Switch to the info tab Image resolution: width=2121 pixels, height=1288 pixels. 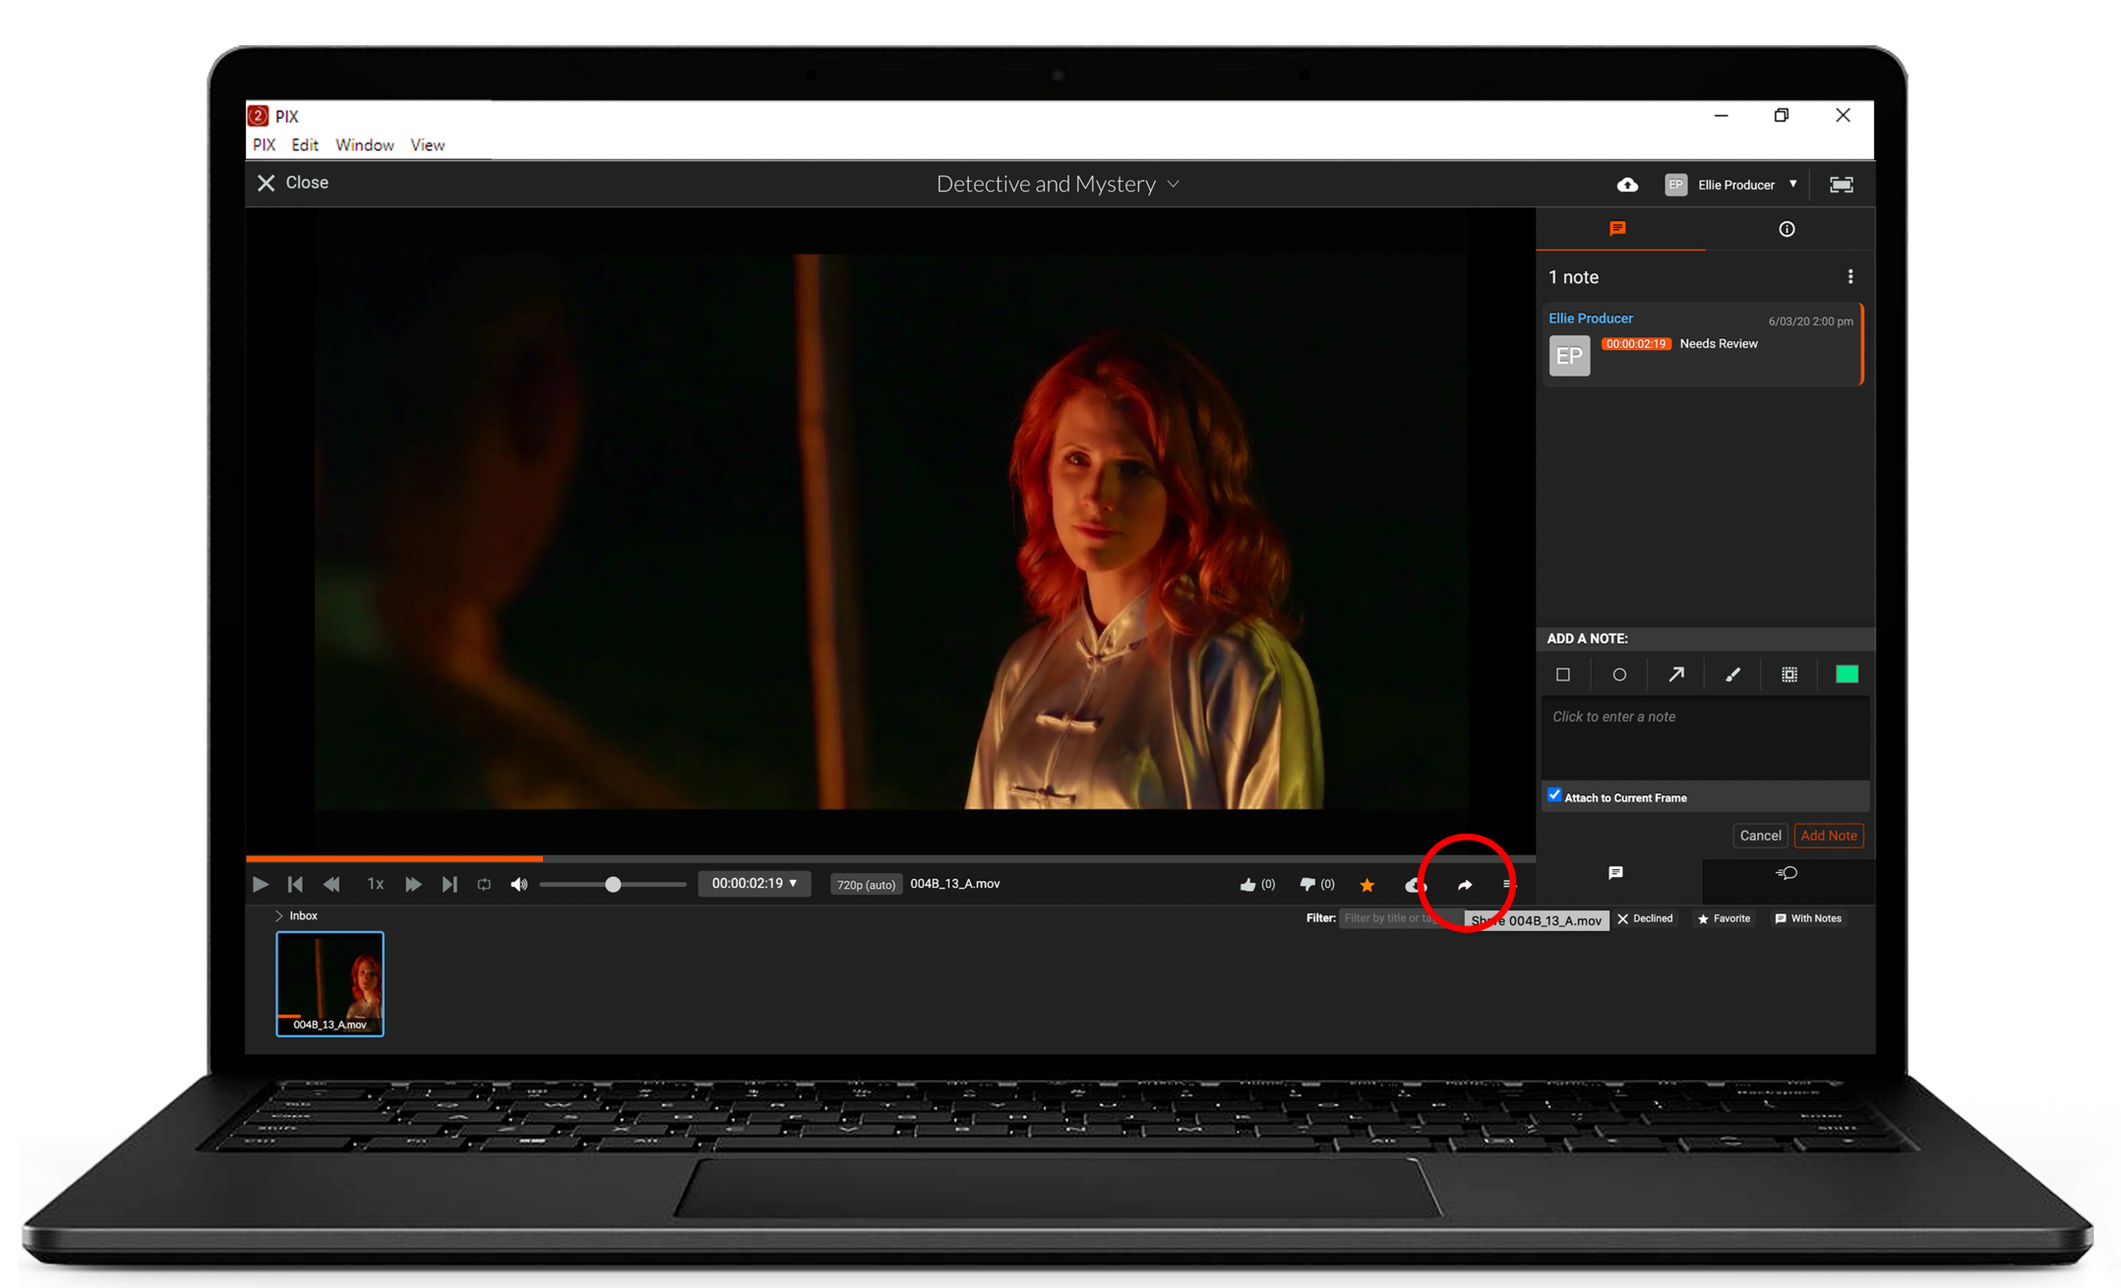coord(1787,229)
